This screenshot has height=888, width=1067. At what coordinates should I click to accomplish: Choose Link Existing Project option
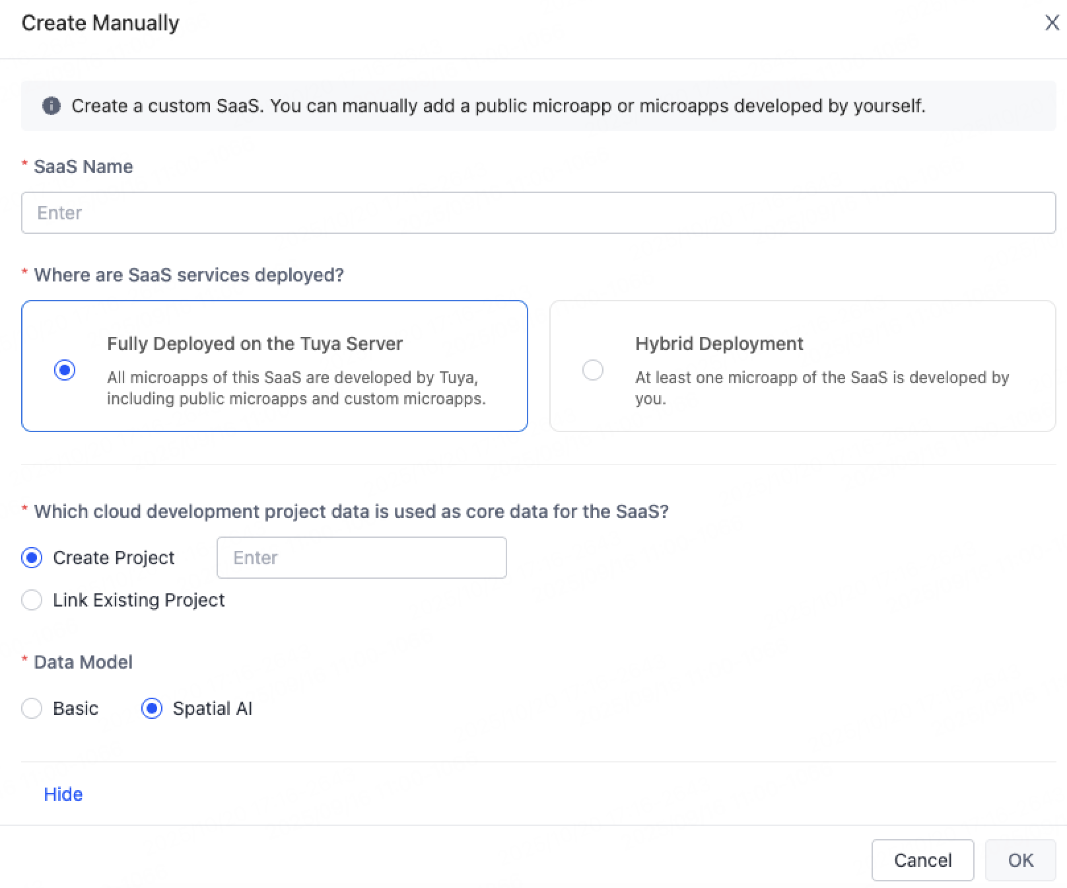[31, 600]
